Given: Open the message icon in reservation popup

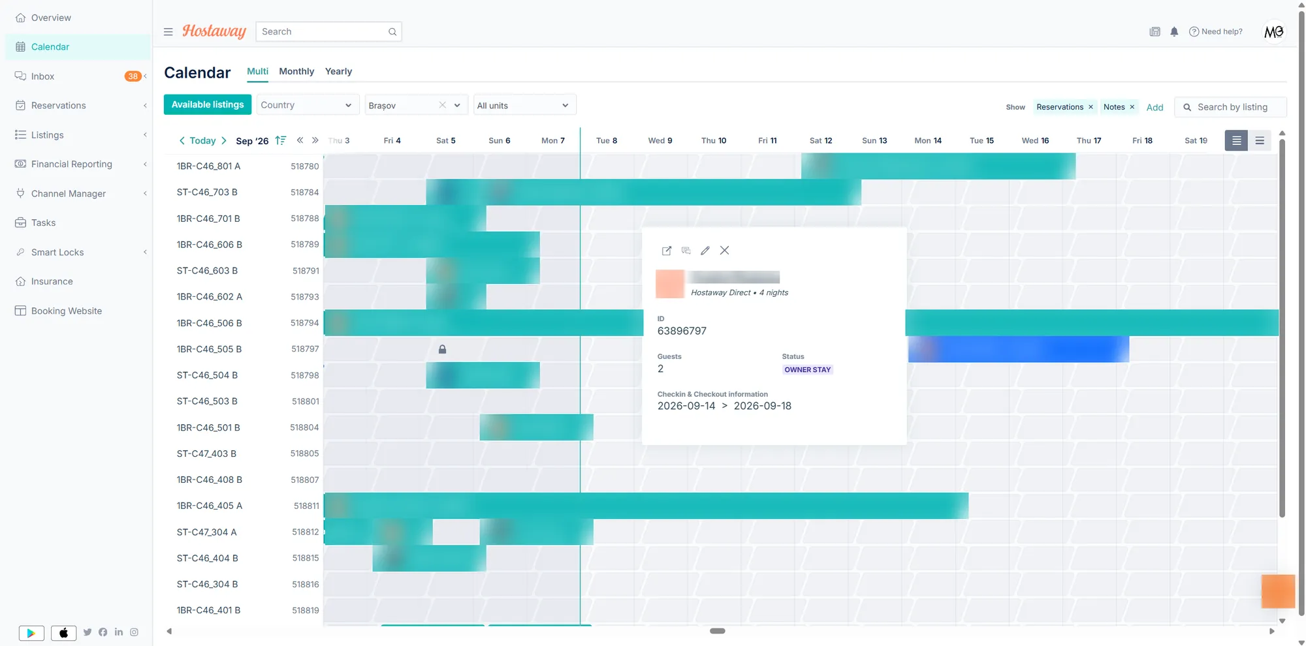Looking at the screenshot, I should pos(686,251).
